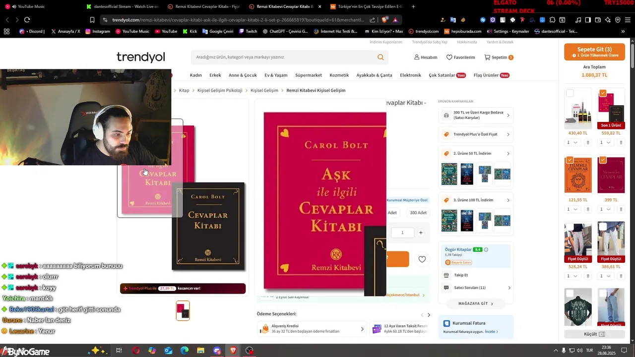The height and width of the screenshot is (357, 635).
Task: Delete the 430,40 TL cart item
Action: click(588, 142)
